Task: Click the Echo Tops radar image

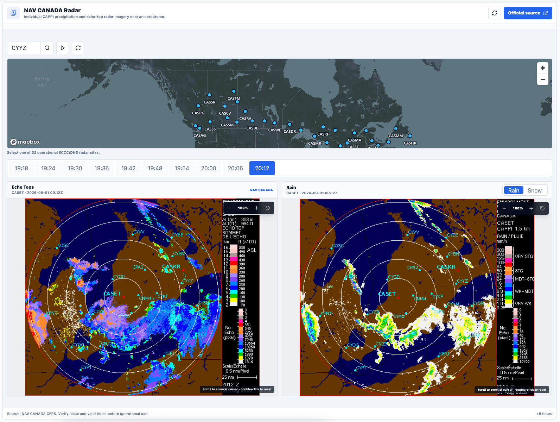Action: [142, 297]
